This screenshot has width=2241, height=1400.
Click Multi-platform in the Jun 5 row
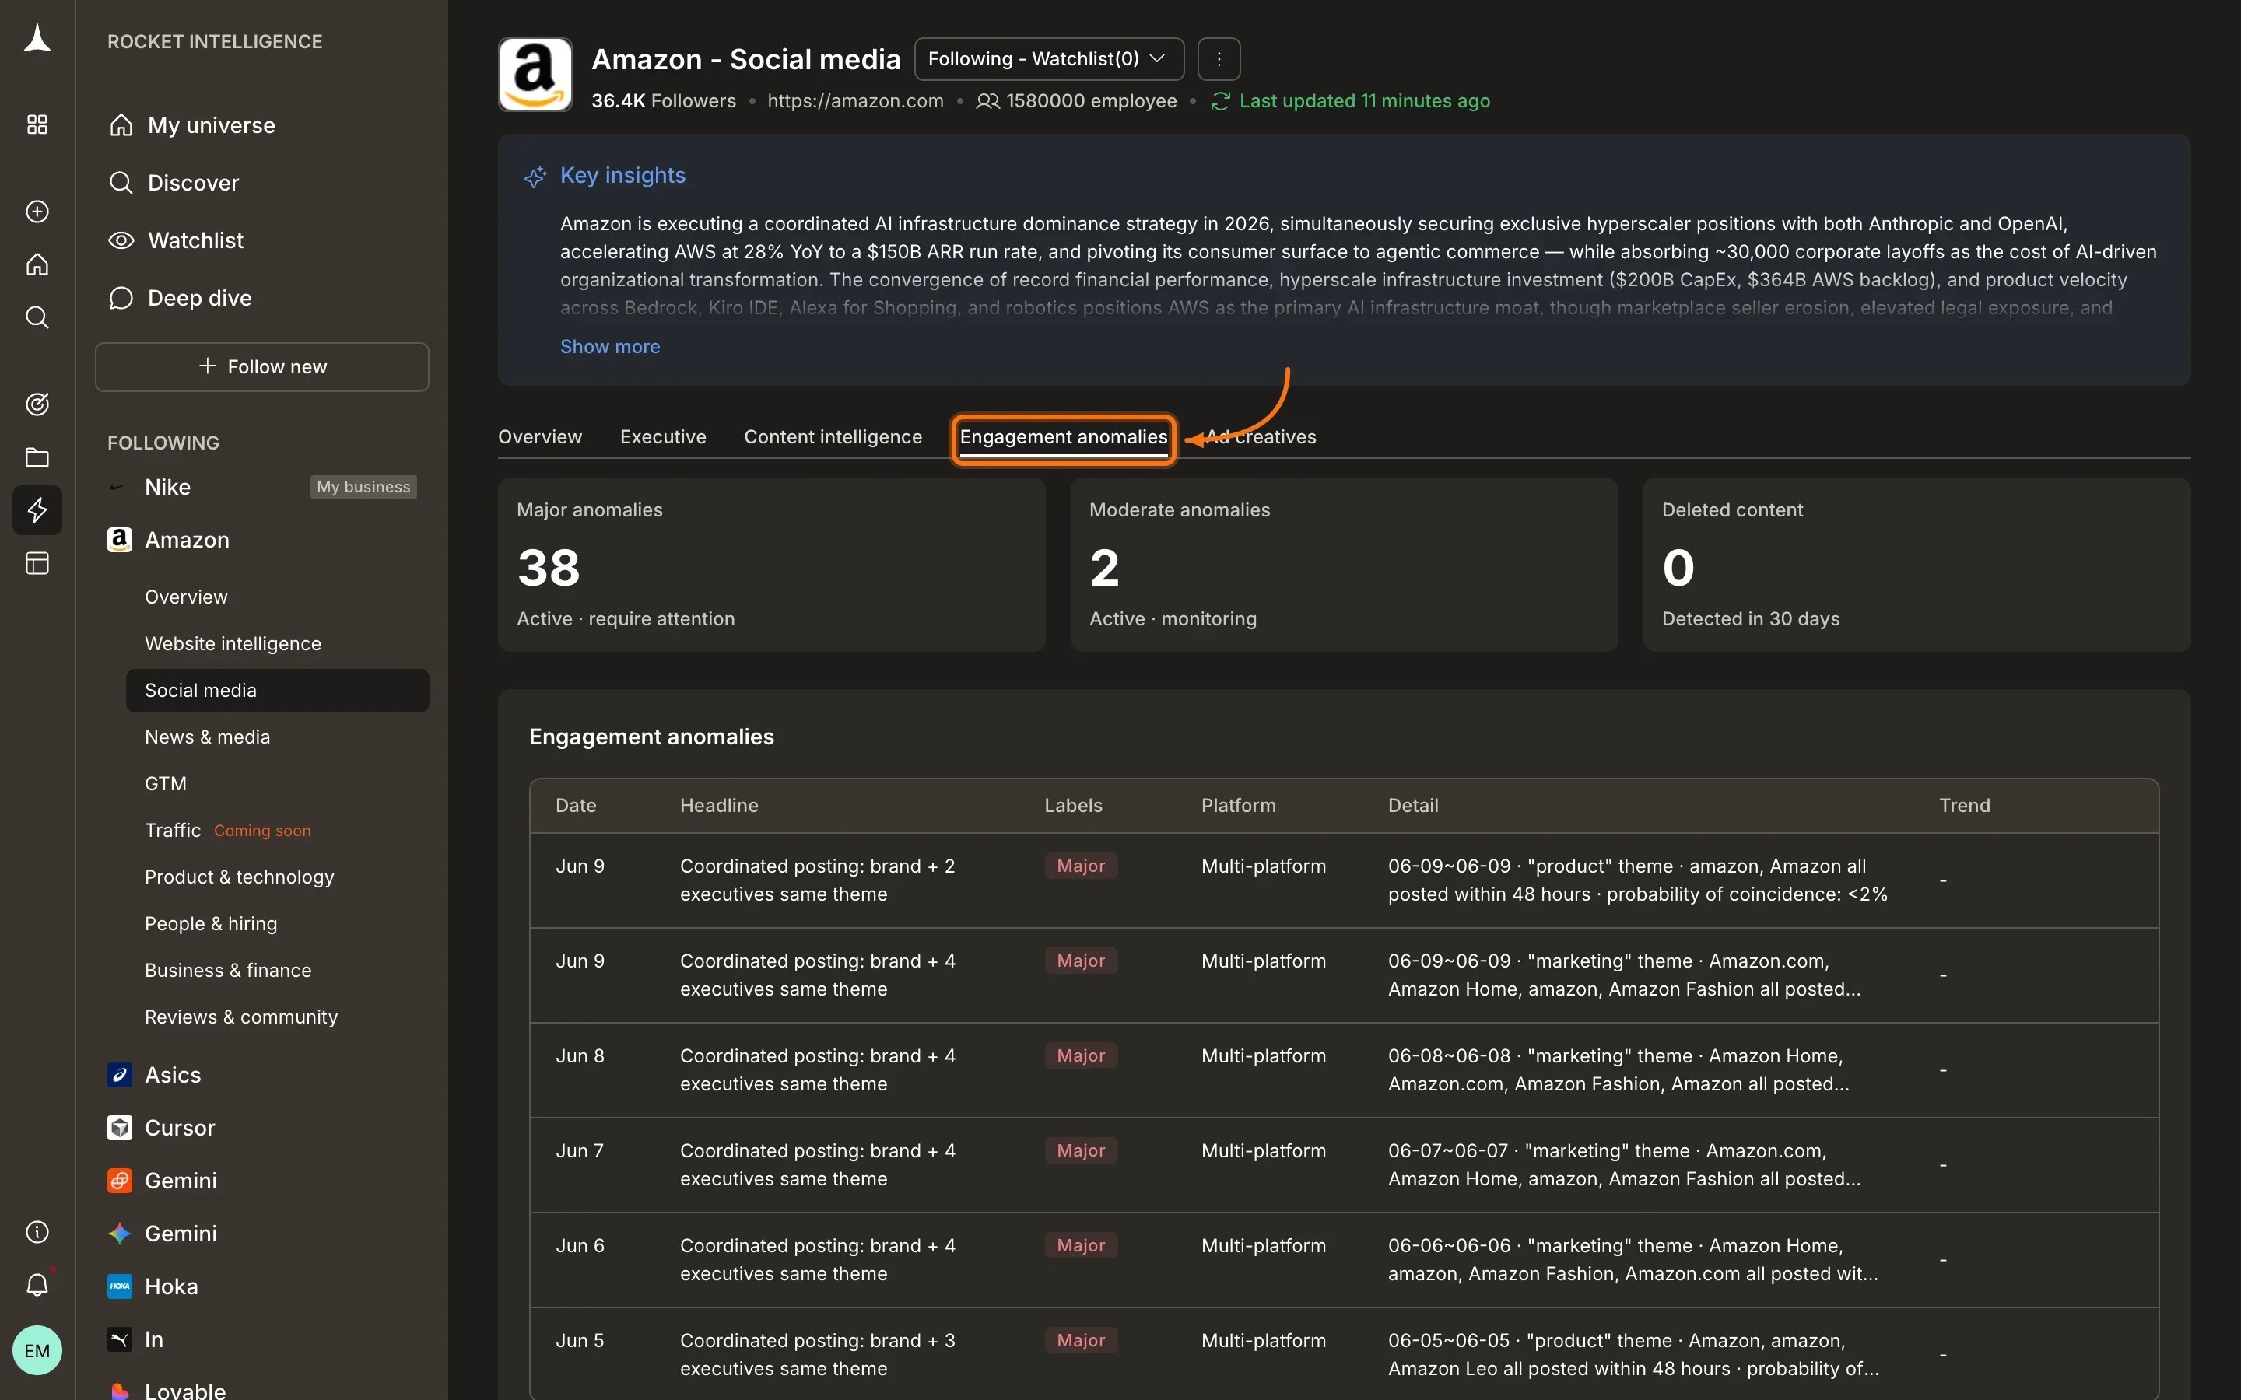(x=1263, y=1341)
